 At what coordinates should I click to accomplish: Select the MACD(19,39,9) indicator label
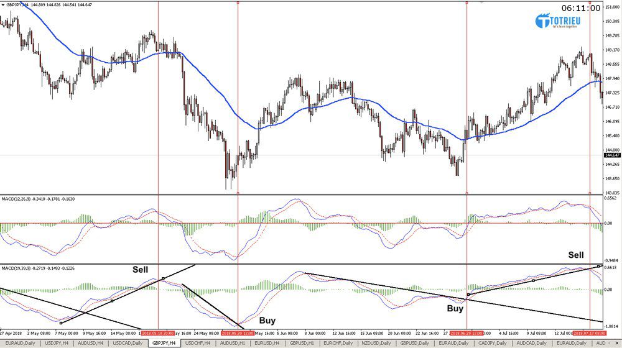click(x=38, y=268)
